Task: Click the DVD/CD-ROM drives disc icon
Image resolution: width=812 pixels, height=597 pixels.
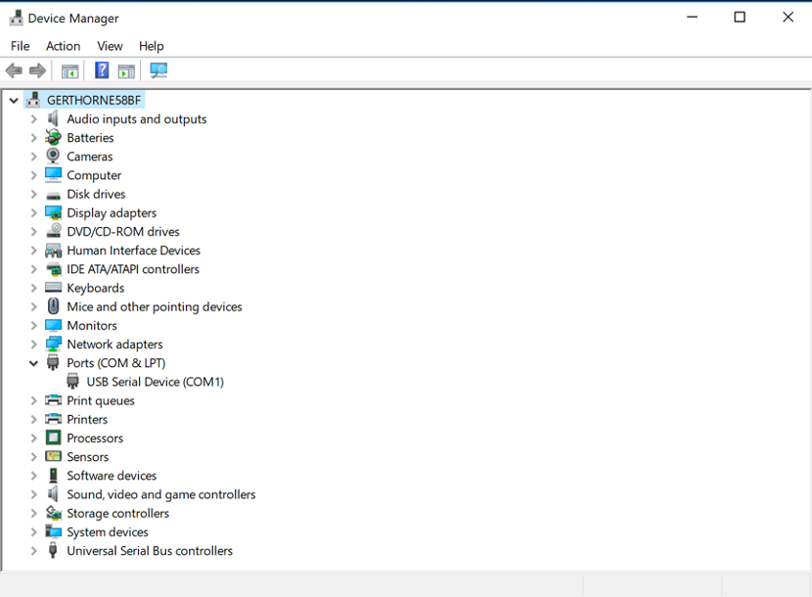Action: click(x=54, y=231)
